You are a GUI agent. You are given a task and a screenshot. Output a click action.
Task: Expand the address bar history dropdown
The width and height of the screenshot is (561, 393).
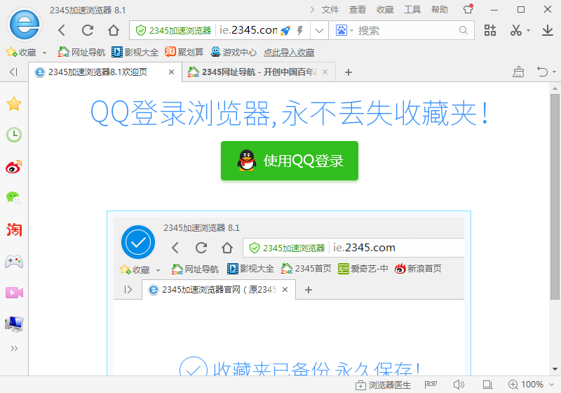(319, 30)
